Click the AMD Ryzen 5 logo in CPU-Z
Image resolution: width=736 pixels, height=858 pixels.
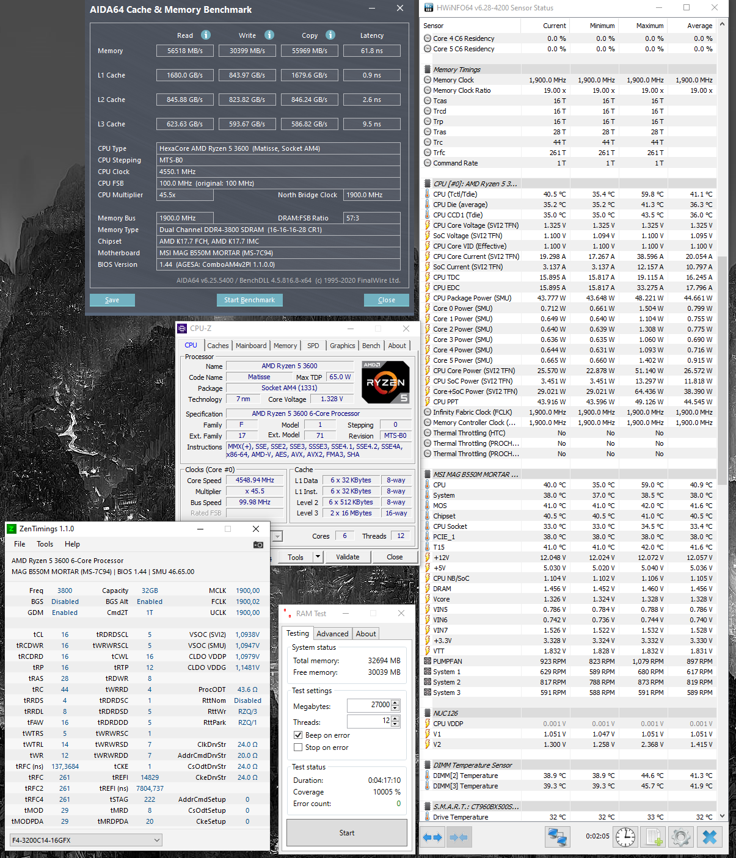pos(385,382)
